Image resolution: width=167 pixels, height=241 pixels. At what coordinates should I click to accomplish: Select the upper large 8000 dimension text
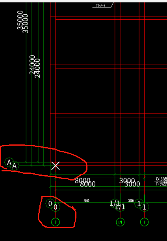coord(83,181)
